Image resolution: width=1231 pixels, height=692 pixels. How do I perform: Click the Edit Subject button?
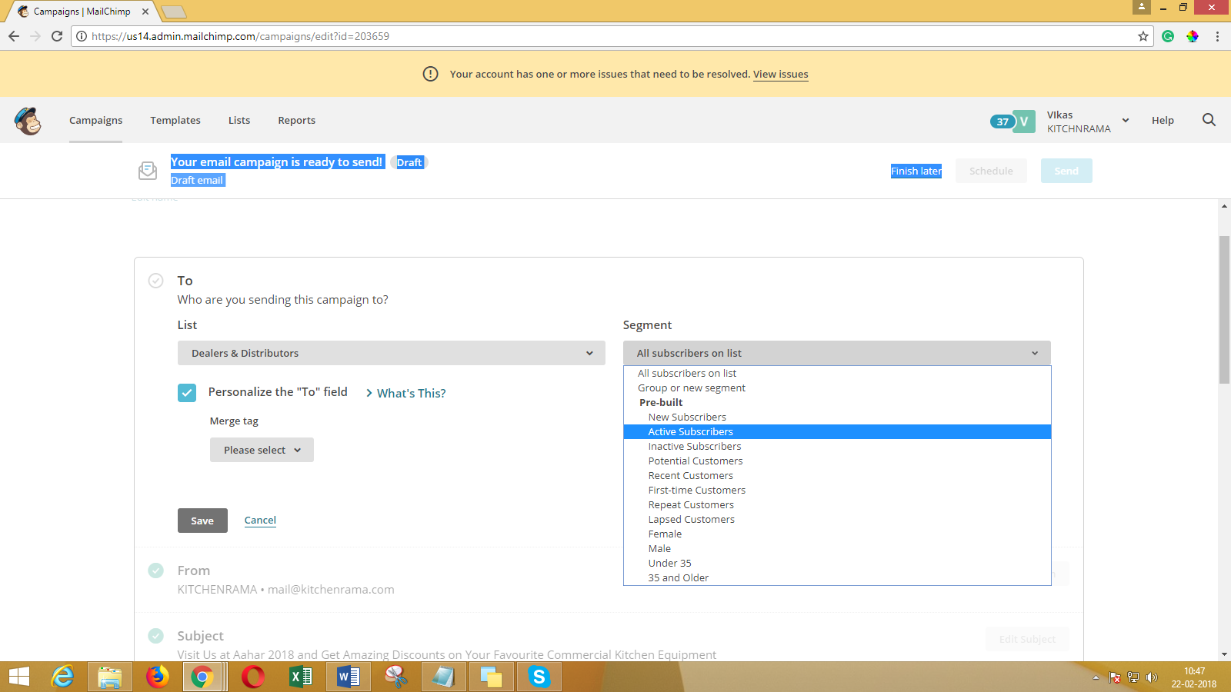(1027, 639)
